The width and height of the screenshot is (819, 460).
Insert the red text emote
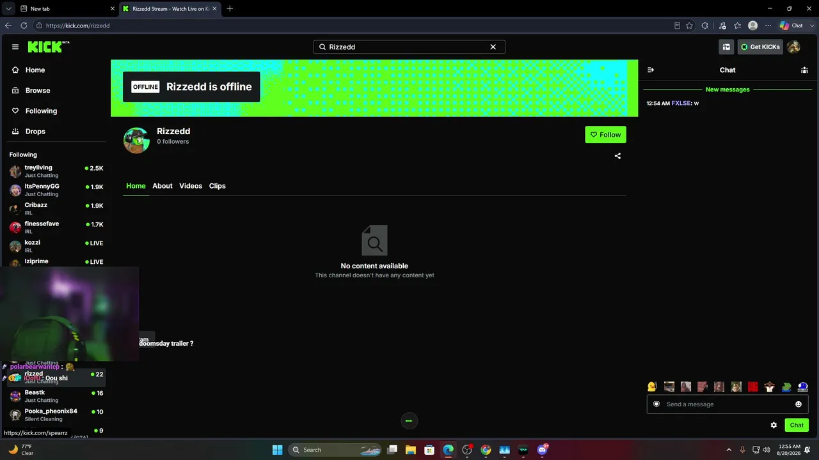(x=752, y=387)
